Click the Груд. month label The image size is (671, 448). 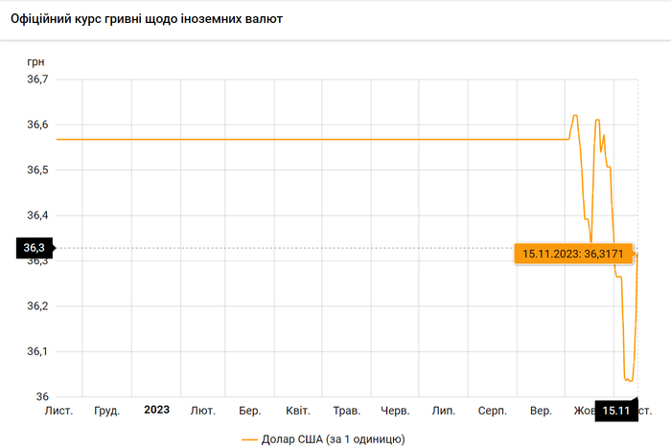tap(107, 411)
